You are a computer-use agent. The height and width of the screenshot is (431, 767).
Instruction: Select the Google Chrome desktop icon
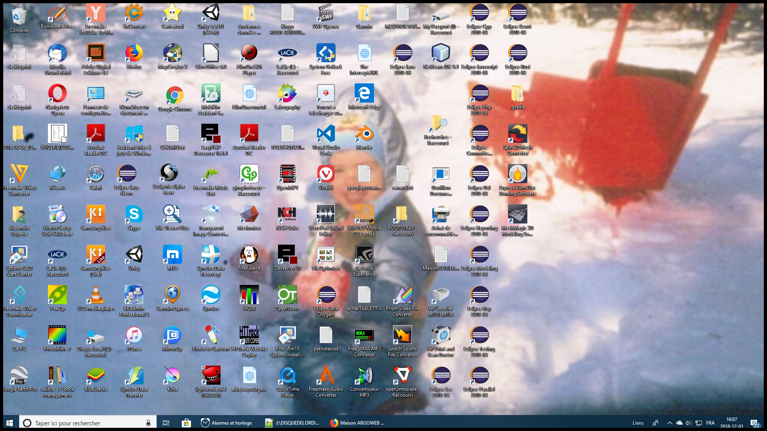(x=175, y=95)
